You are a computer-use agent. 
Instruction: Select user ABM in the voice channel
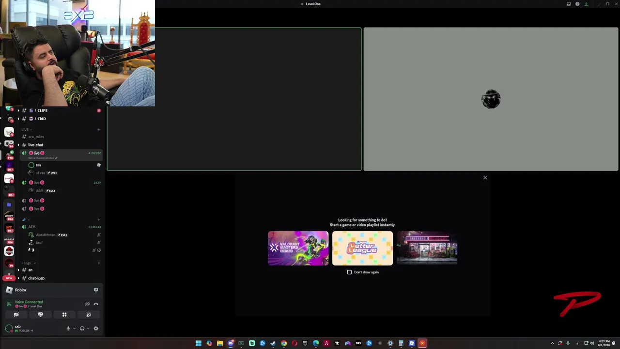pos(64,191)
